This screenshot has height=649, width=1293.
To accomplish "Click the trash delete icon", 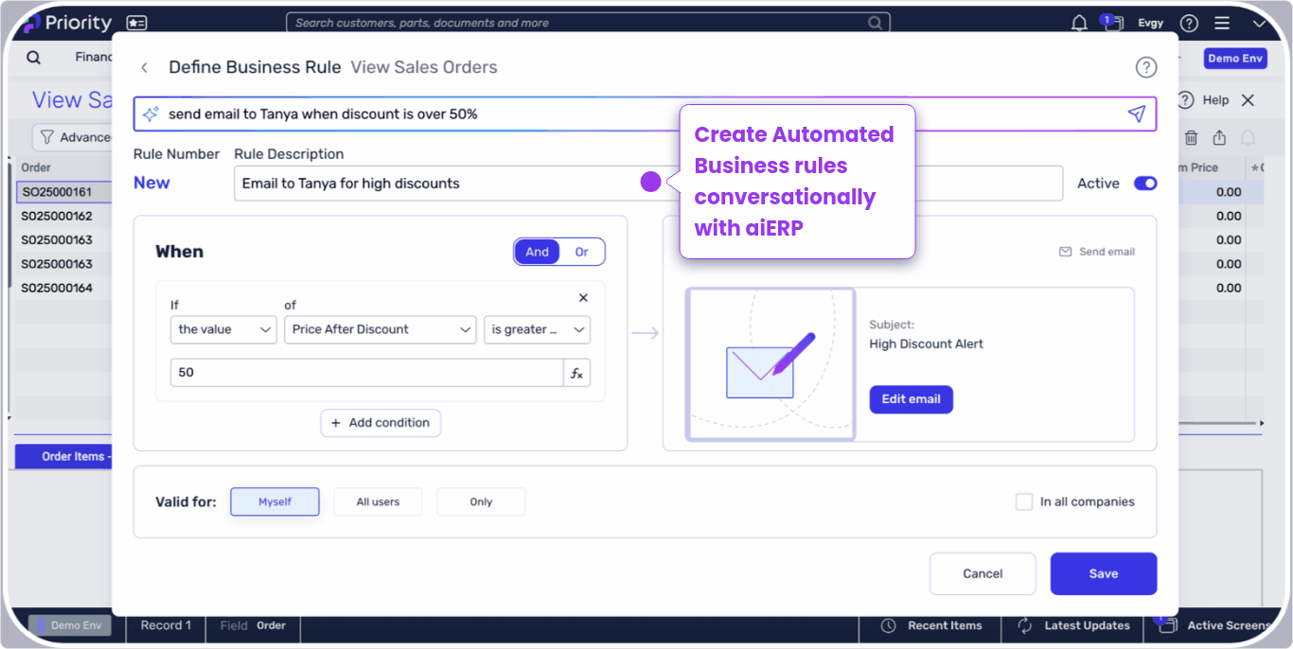I will click(1191, 138).
